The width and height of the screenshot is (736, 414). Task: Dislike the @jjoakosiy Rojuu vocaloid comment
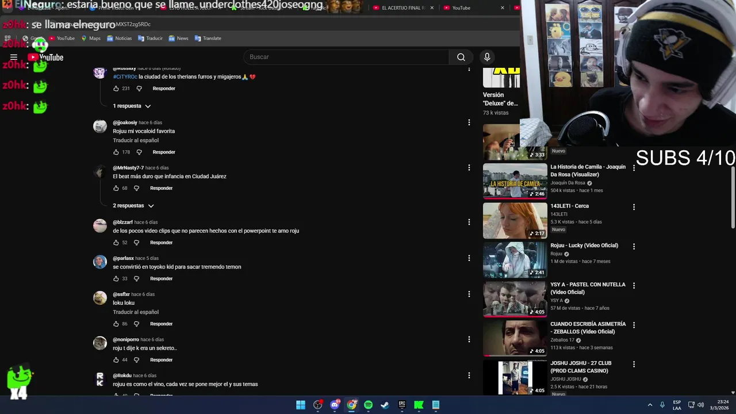(139, 152)
